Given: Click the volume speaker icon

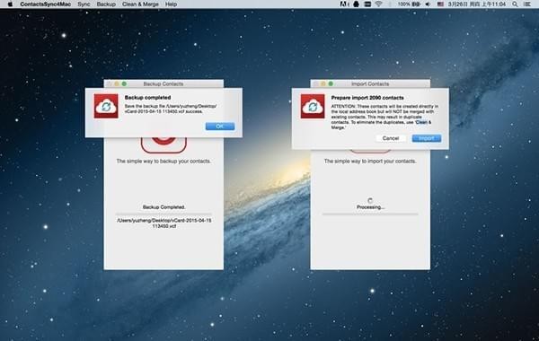Looking at the screenshot, I should (428, 4).
